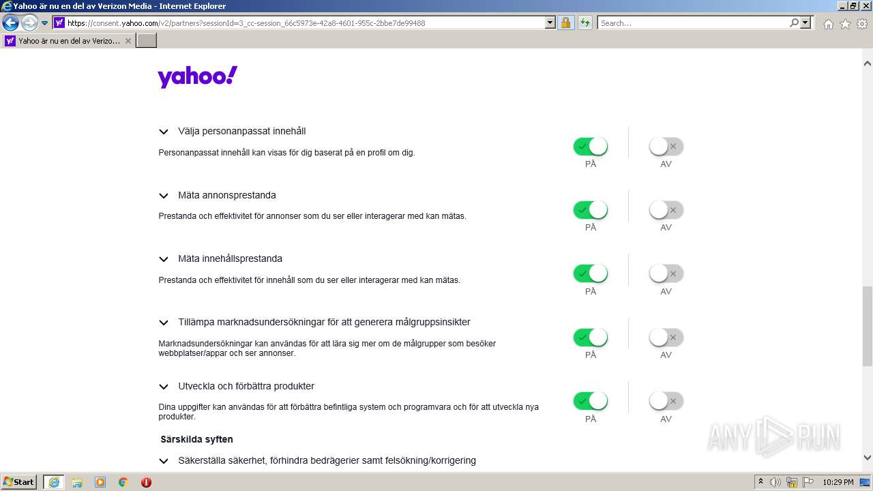Image resolution: width=873 pixels, height=491 pixels.
Task: Click the Yahoo logo
Action: 198,77
